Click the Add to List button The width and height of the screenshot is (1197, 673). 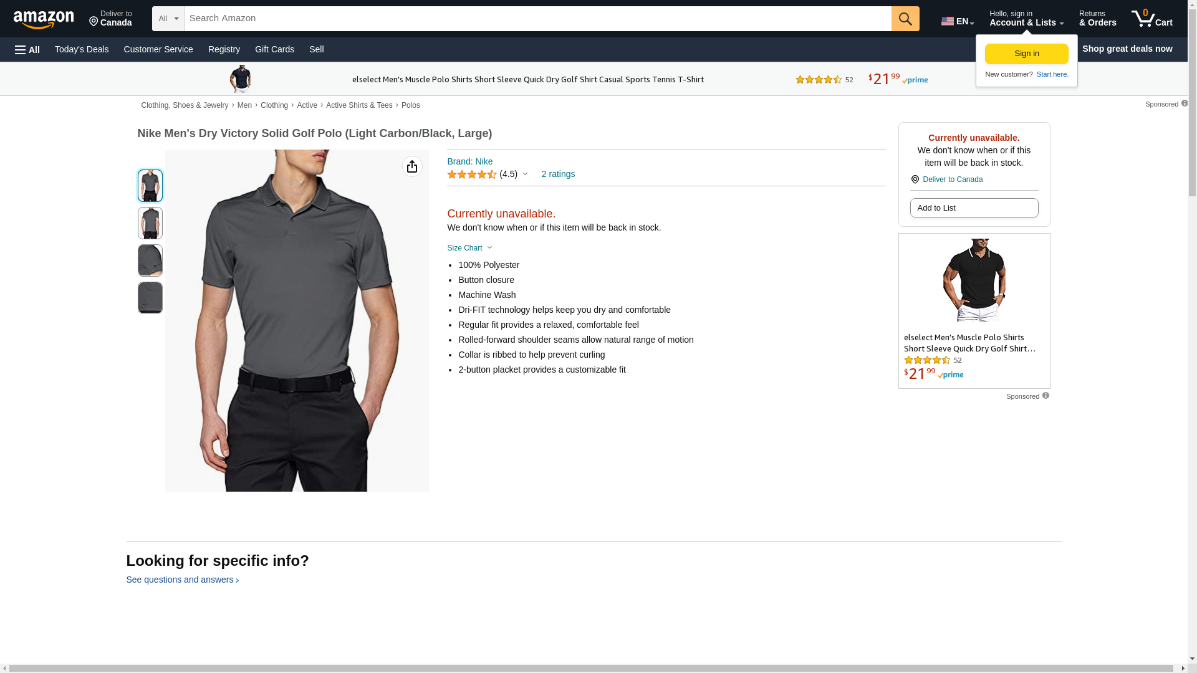(x=973, y=208)
